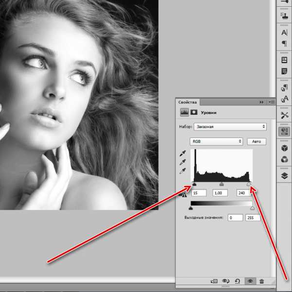Select the mask icon next to Уровни

[x=194, y=112]
